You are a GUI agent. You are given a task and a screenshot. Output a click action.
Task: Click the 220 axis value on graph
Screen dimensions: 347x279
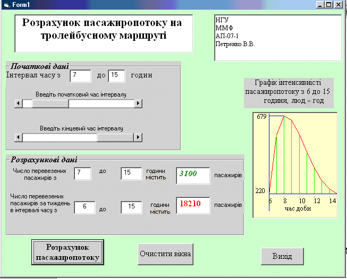coord(260,190)
